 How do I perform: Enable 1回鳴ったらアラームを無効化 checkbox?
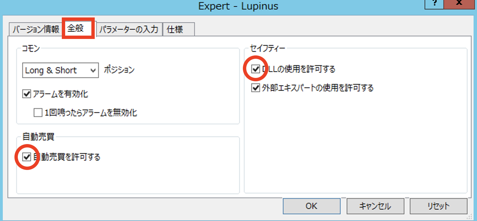[x=38, y=113]
